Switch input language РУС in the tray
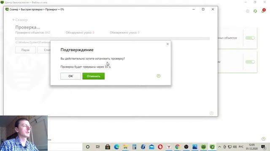 tap(241, 147)
